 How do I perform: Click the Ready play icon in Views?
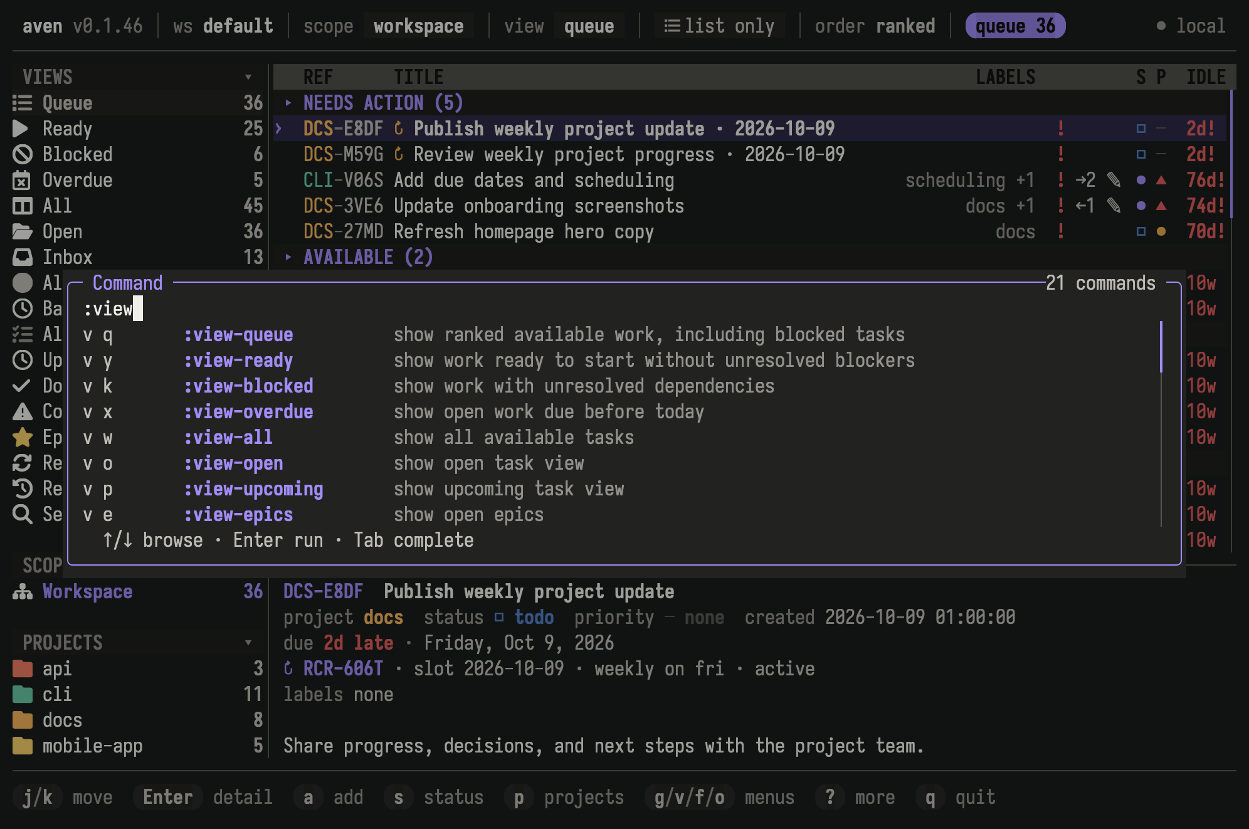click(21, 129)
